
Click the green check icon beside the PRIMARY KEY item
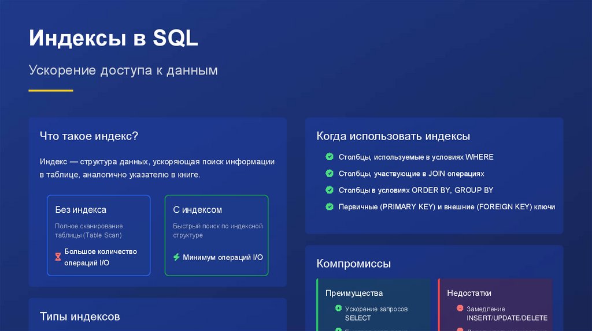pyautogui.click(x=330, y=206)
